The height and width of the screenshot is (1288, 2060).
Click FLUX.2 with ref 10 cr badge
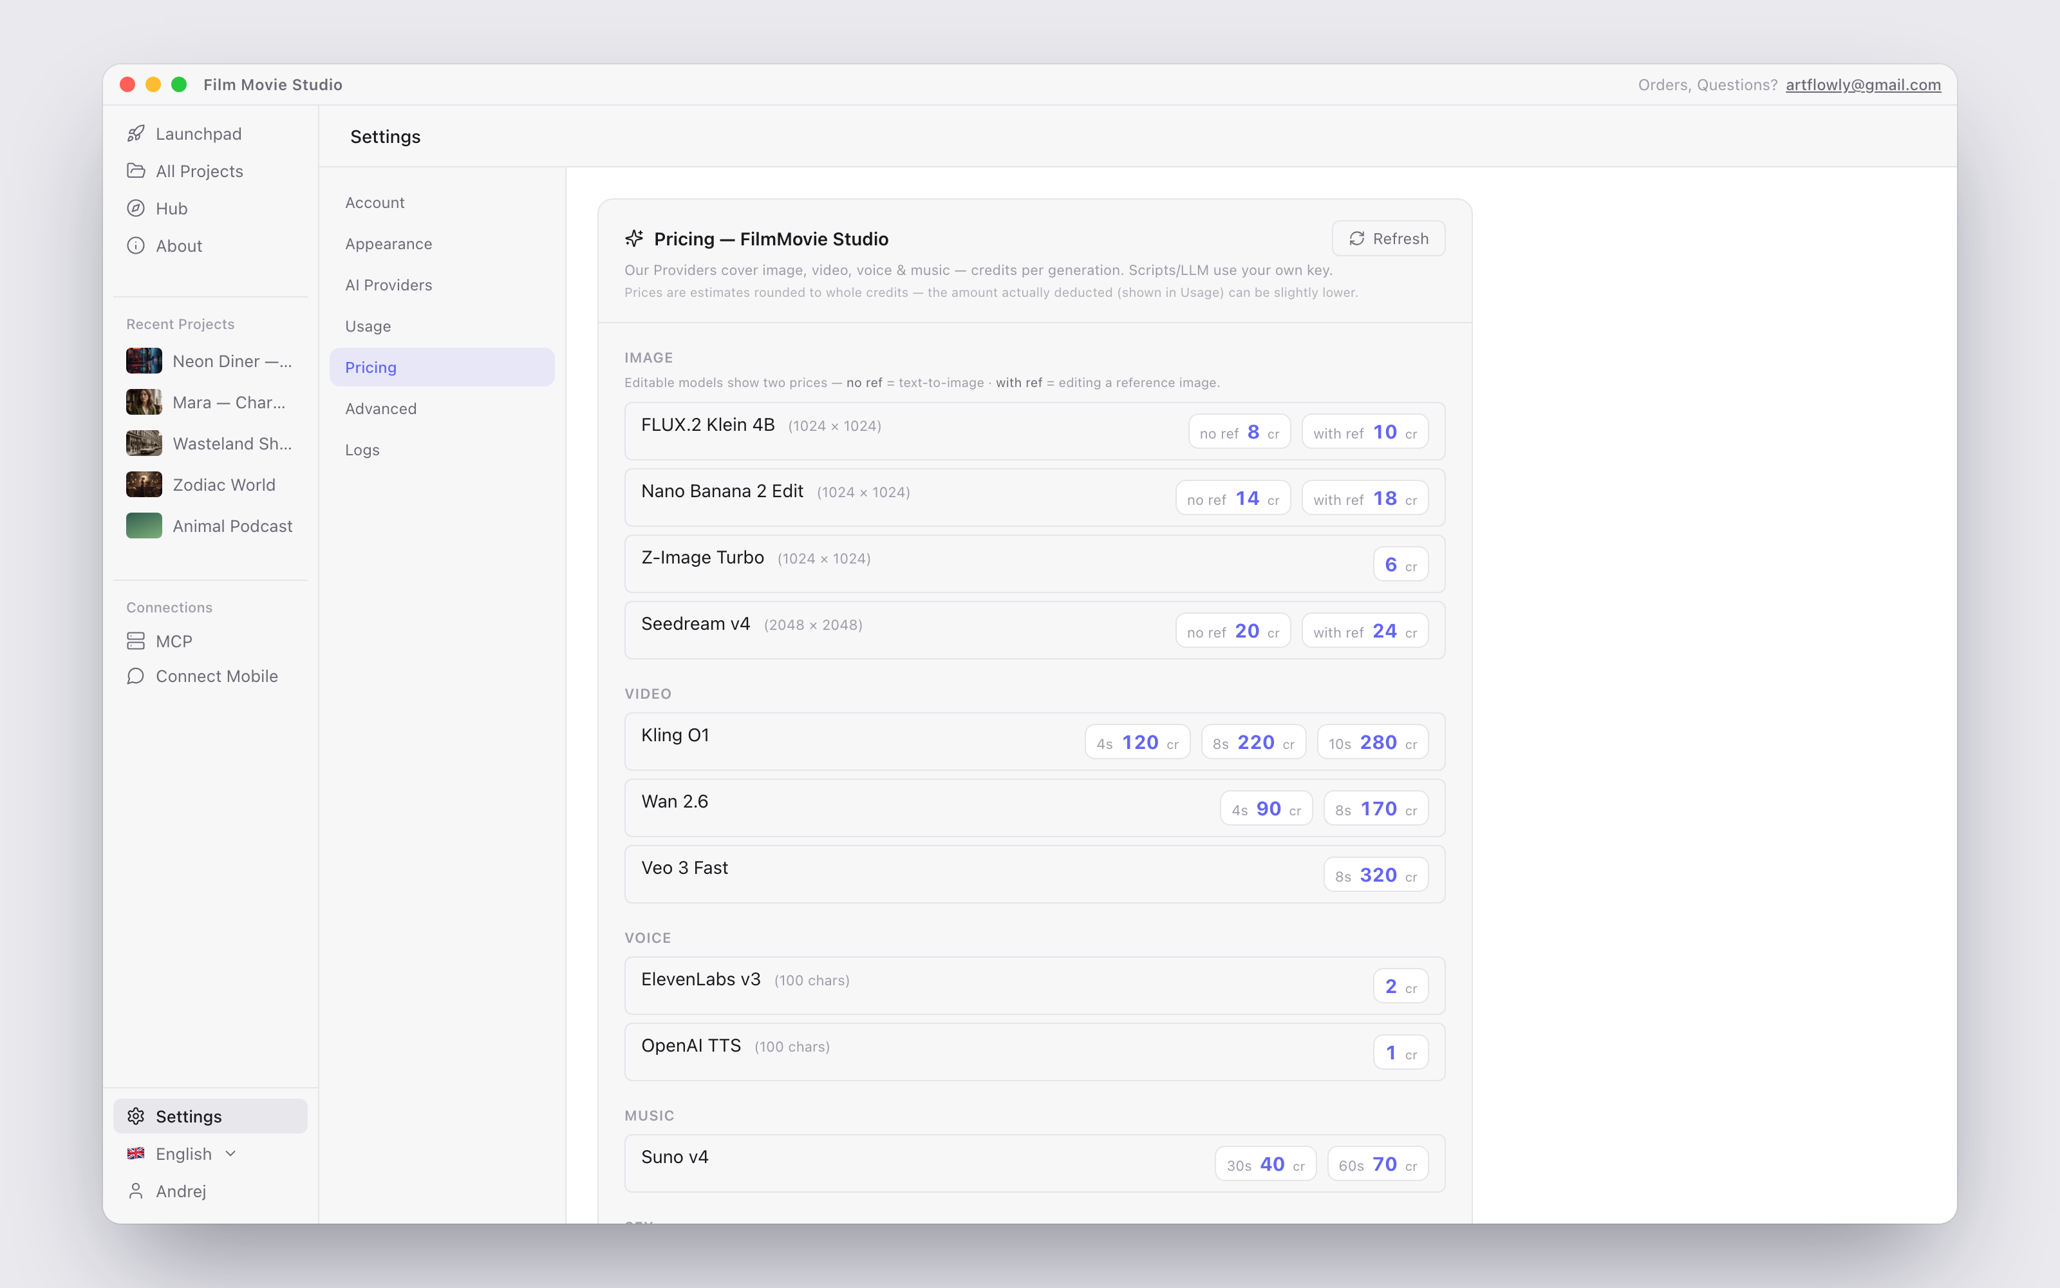click(x=1365, y=432)
